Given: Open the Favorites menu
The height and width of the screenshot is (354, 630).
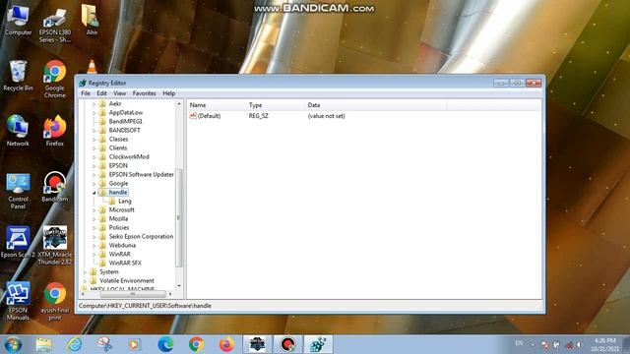Looking at the screenshot, I should [145, 93].
